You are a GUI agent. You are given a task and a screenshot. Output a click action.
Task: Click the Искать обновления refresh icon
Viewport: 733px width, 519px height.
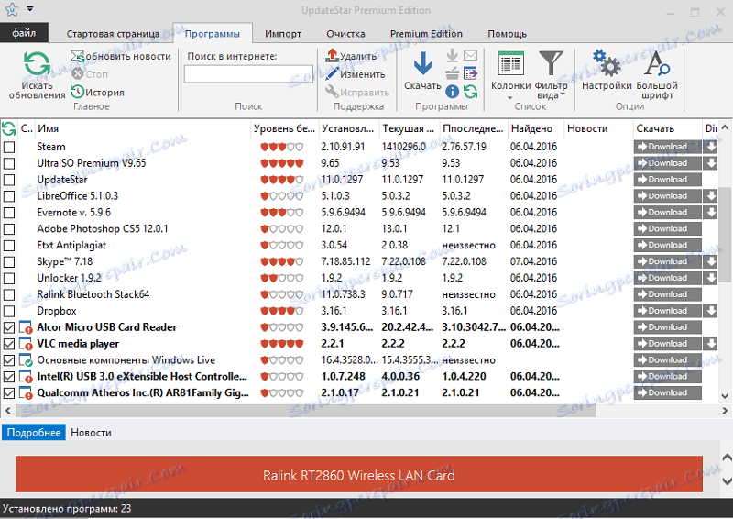tap(37, 64)
